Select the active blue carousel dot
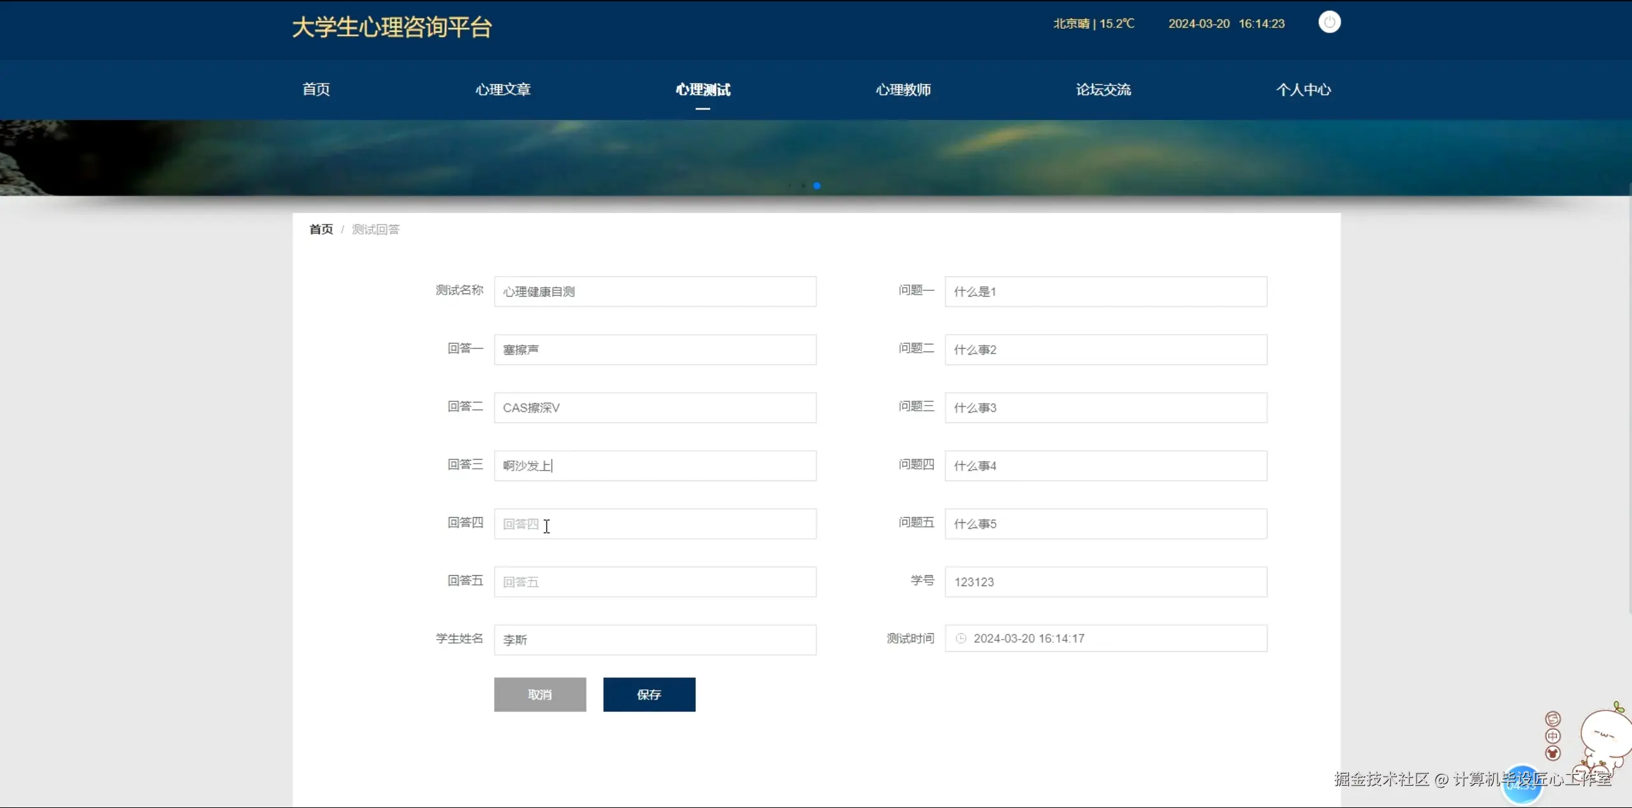 point(817,186)
